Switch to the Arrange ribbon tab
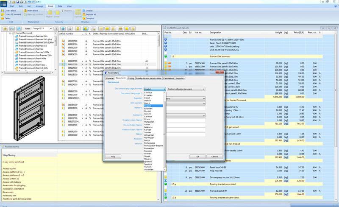 39,6
